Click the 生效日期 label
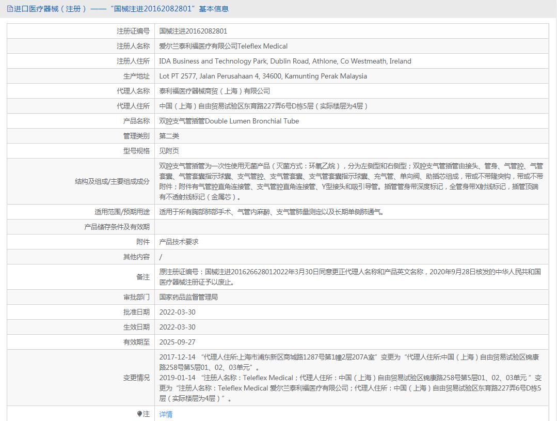557x421 pixels. tap(136, 327)
